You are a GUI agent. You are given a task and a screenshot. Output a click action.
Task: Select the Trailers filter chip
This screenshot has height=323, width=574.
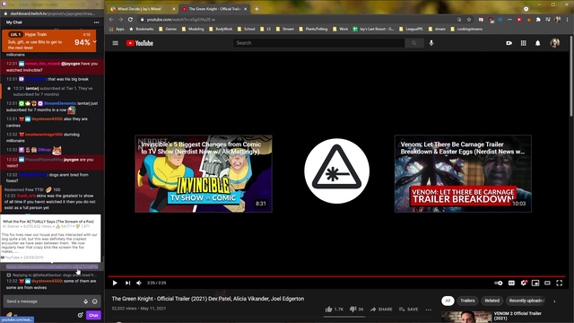pyautogui.click(x=467, y=301)
